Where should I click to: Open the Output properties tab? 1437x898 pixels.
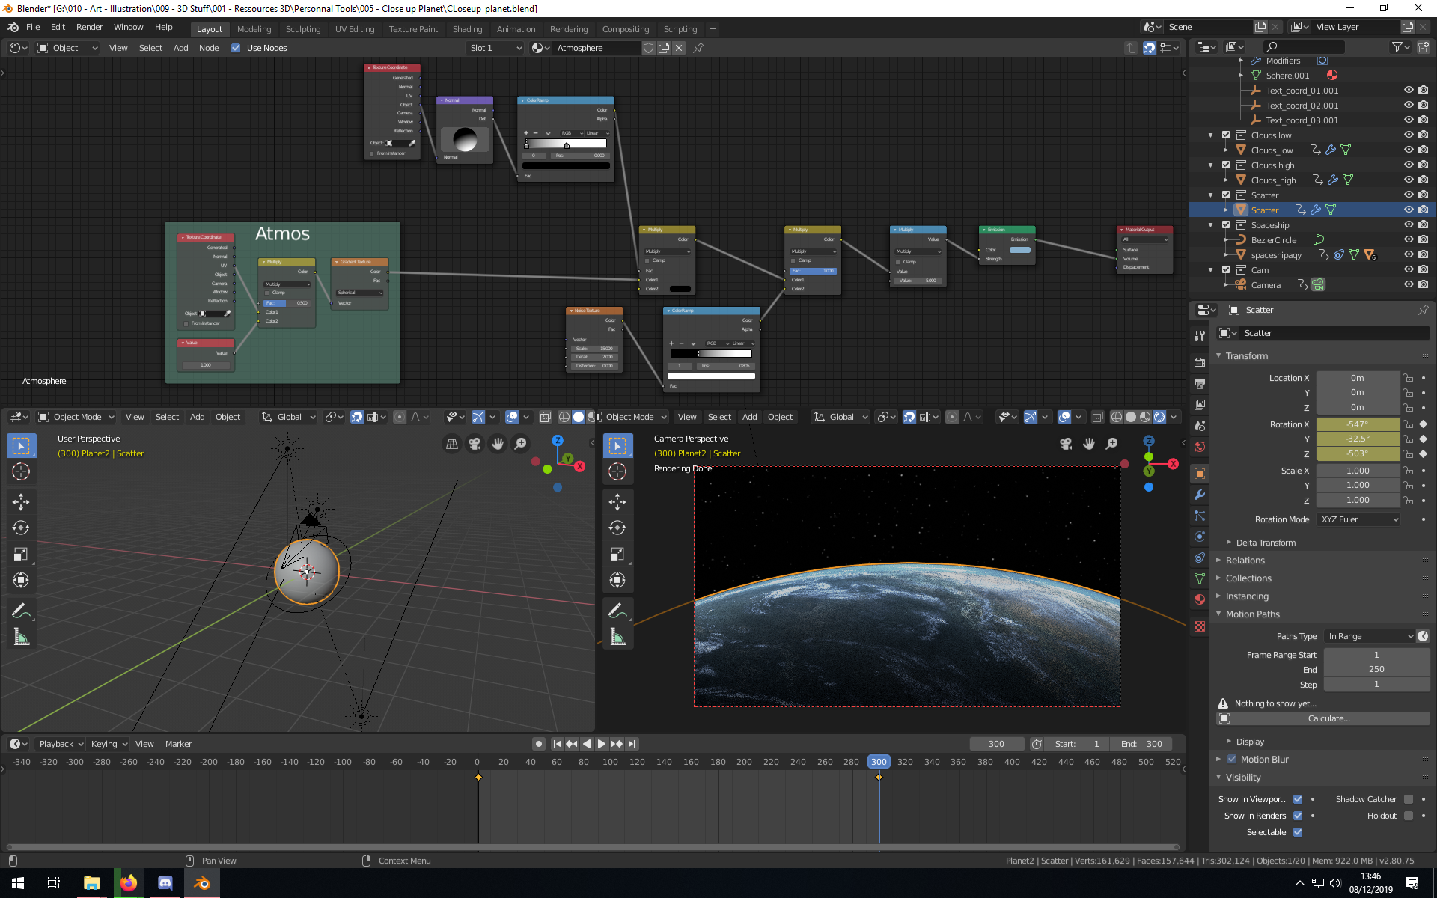1200,384
